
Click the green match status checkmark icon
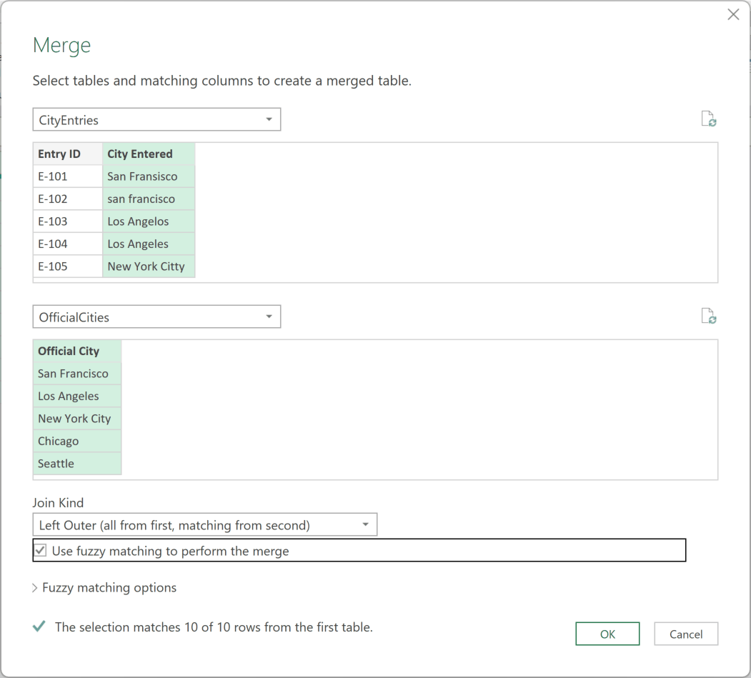[x=39, y=626]
